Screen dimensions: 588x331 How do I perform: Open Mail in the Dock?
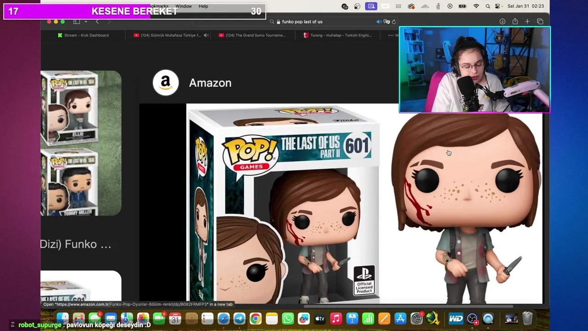tap(111, 318)
